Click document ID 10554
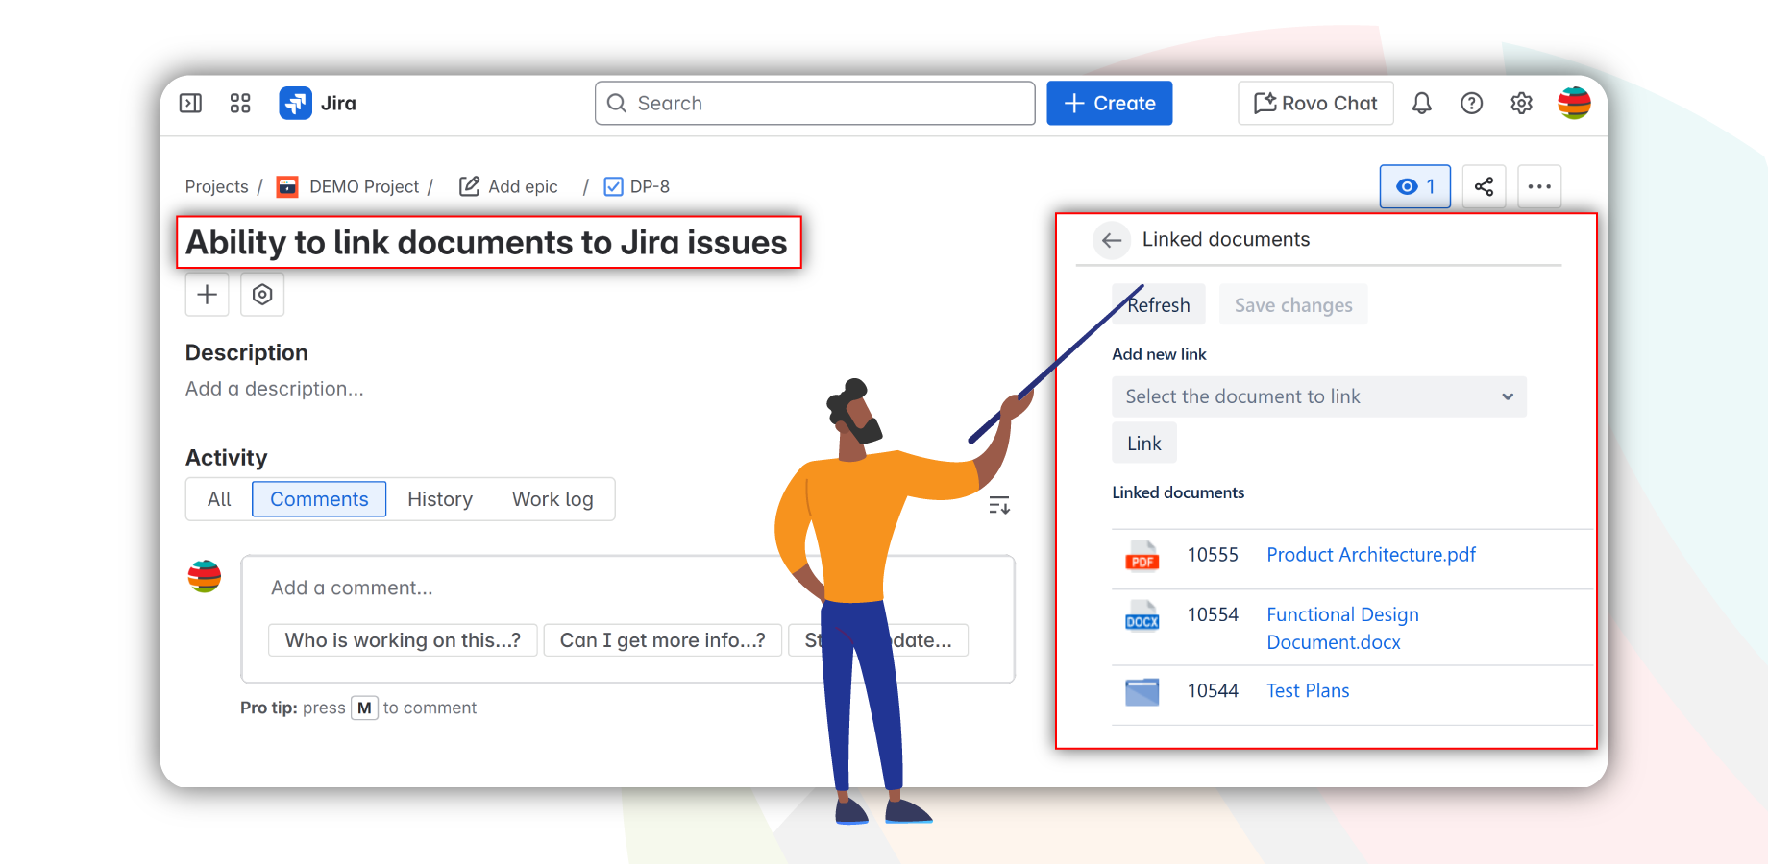 [1213, 614]
